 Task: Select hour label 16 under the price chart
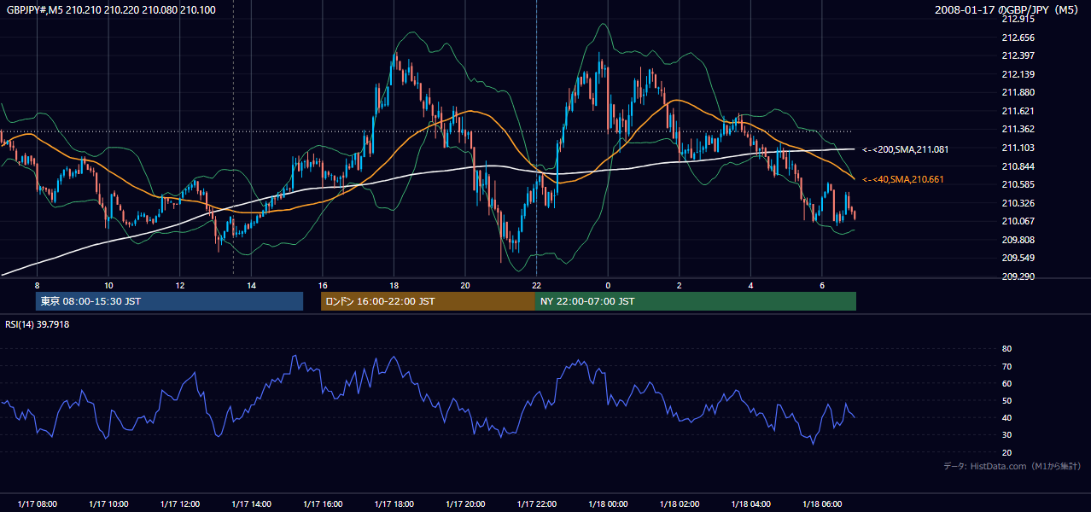coord(322,285)
